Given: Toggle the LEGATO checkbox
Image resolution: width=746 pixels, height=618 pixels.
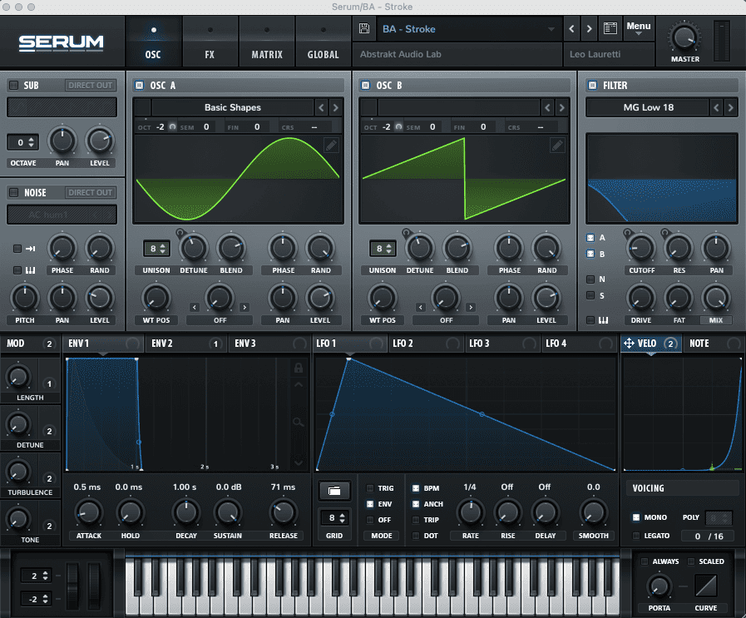Looking at the screenshot, I should pos(636,536).
